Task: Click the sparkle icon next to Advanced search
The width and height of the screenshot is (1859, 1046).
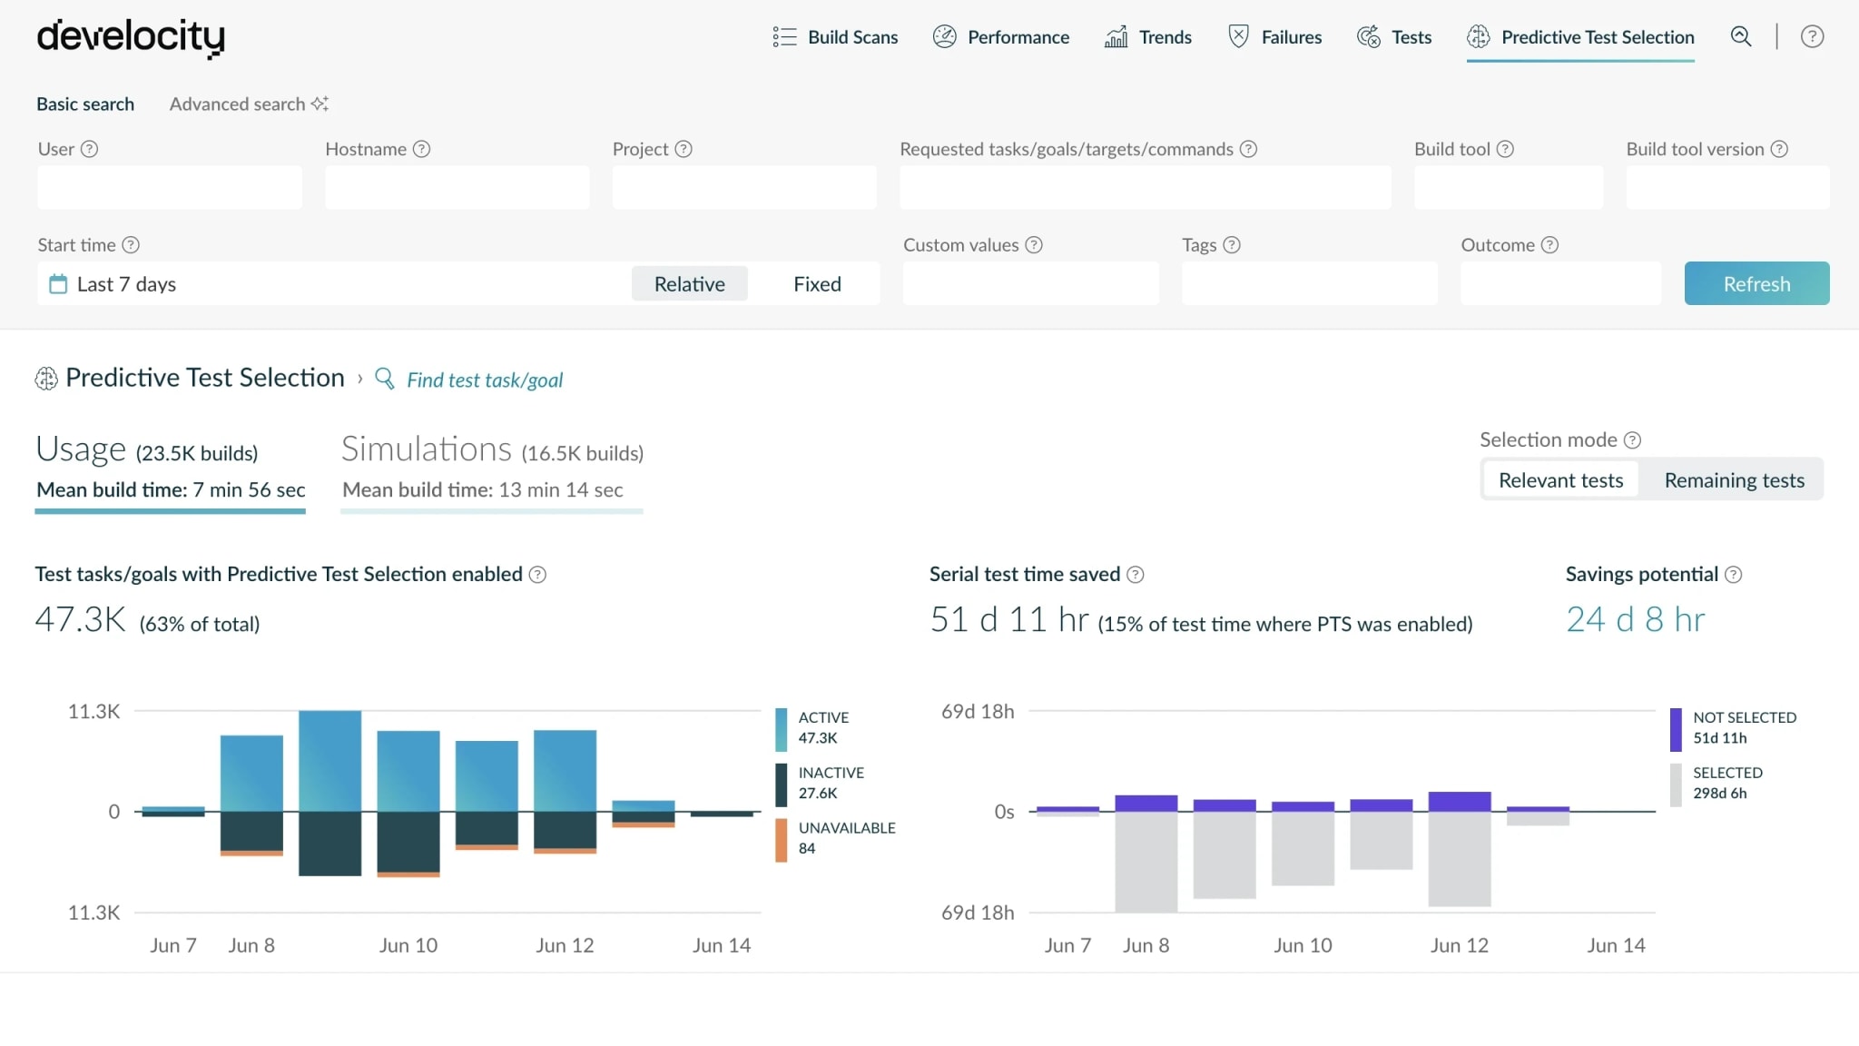Action: [320, 104]
